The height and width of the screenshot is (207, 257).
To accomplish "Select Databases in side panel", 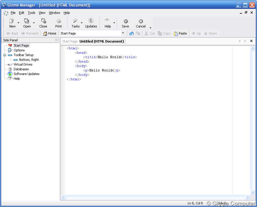I will (21, 69).
